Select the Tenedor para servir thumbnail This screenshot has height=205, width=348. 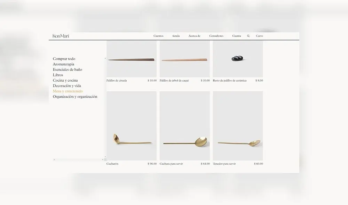coord(238,126)
